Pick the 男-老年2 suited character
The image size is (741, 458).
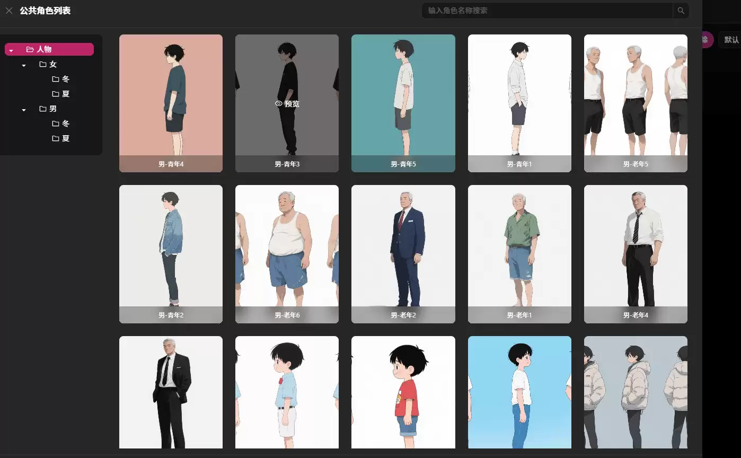(x=403, y=254)
